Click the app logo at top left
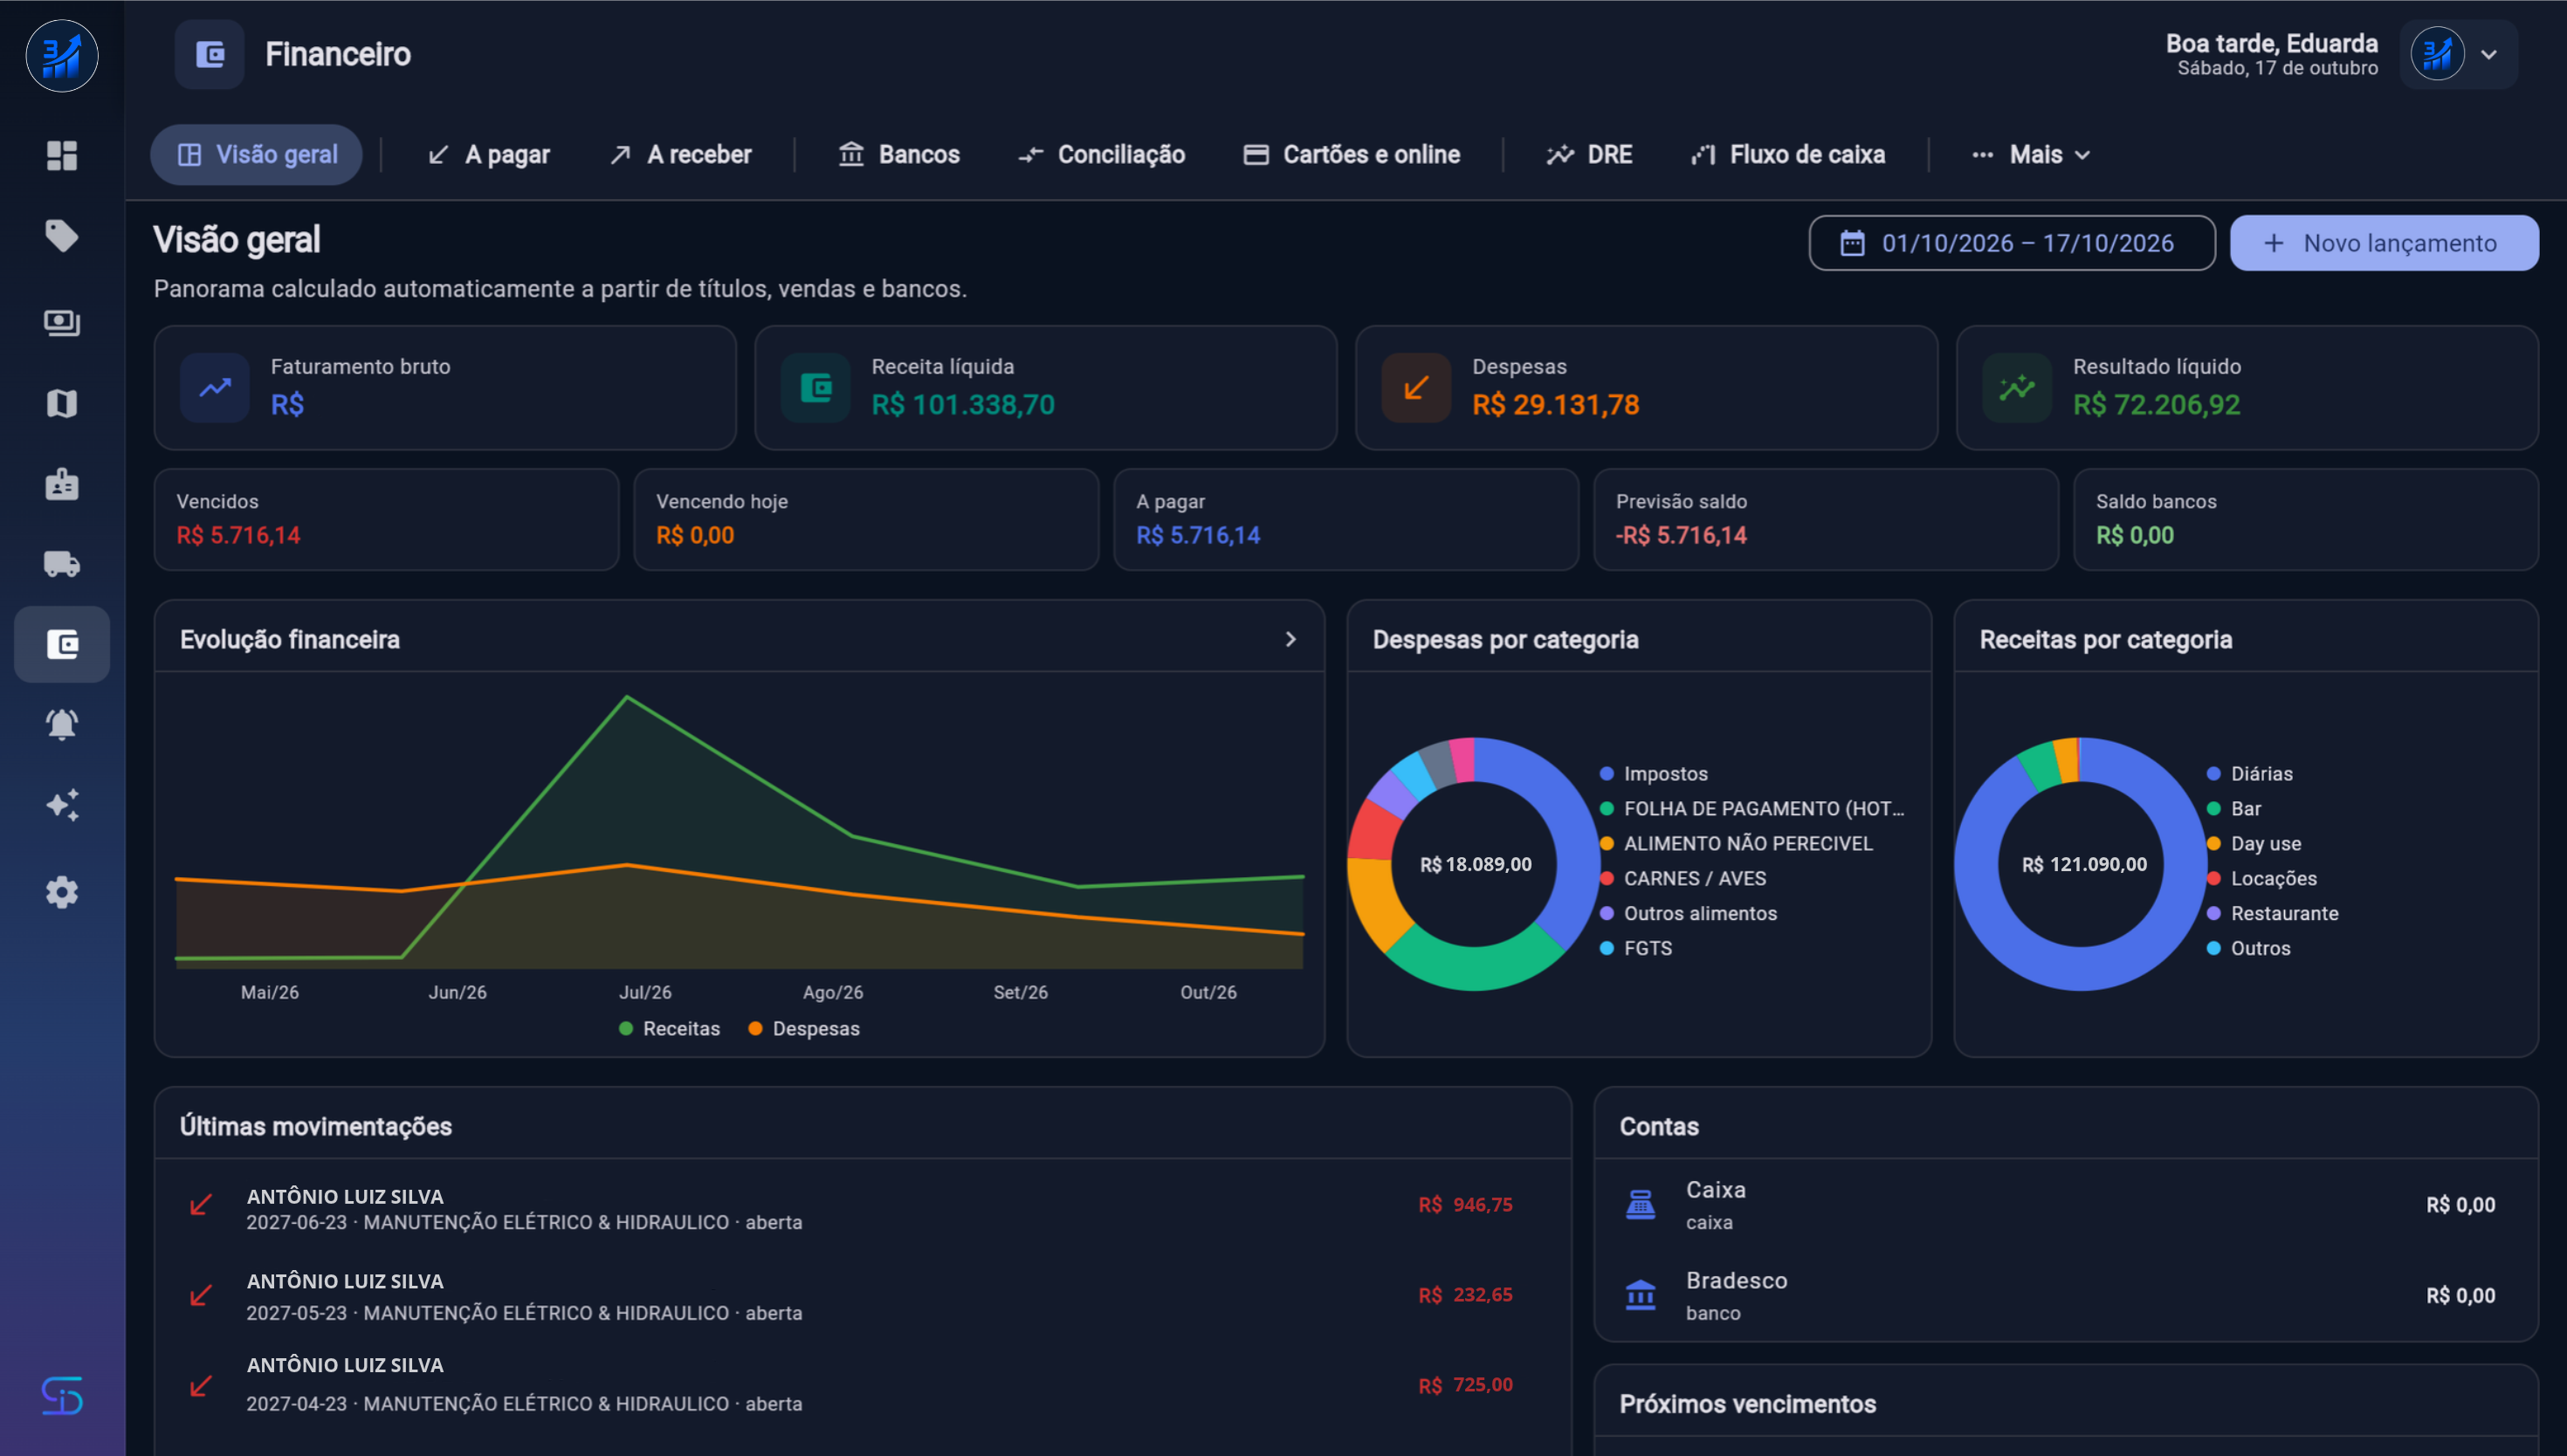Viewport: 2567px width, 1456px height. (x=62, y=56)
